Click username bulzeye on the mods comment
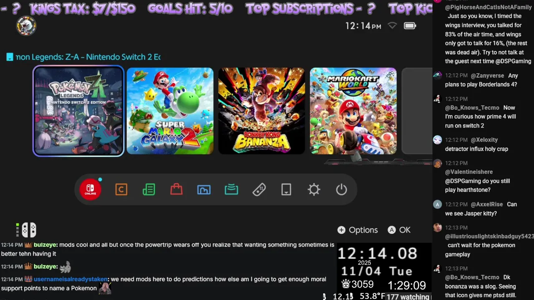The height and width of the screenshot is (300, 534). pos(45,245)
